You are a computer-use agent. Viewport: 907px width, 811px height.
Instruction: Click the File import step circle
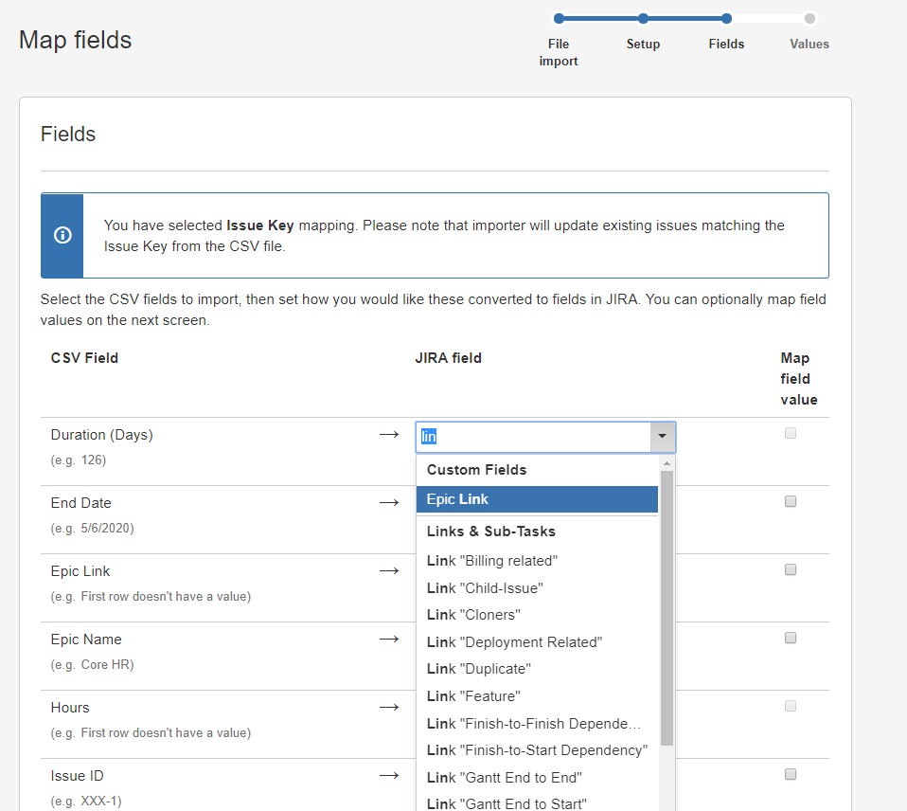coord(559,18)
